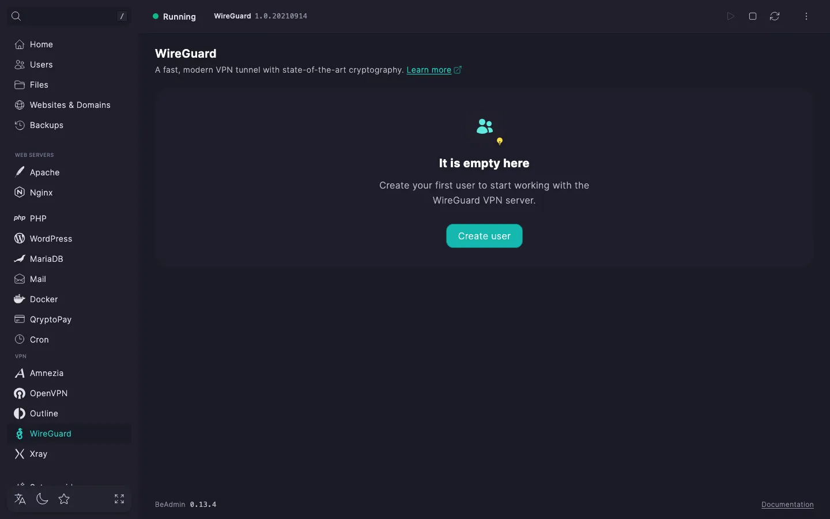The image size is (830, 519).
Task: Click the Home house icon
Action: [x=20, y=44]
